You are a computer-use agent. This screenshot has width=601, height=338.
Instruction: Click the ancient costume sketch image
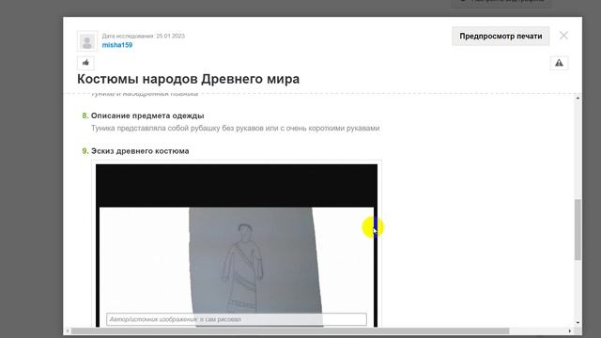[x=237, y=245]
